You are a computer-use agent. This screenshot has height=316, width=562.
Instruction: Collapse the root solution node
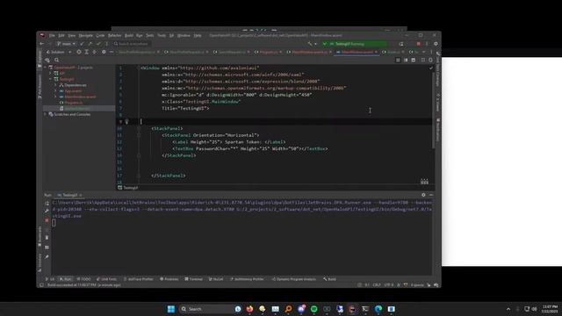pyautogui.click(x=46, y=68)
